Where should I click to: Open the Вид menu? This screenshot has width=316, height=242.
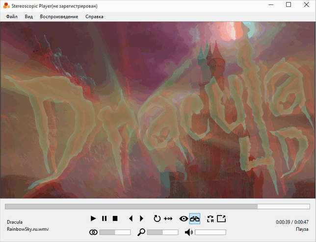pyautogui.click(x=29, y=17)
